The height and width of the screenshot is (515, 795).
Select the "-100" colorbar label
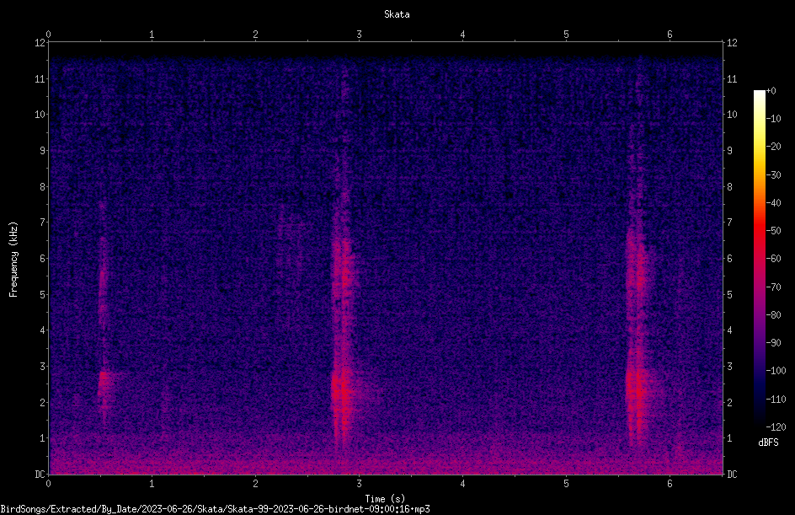tap(776, 371)
